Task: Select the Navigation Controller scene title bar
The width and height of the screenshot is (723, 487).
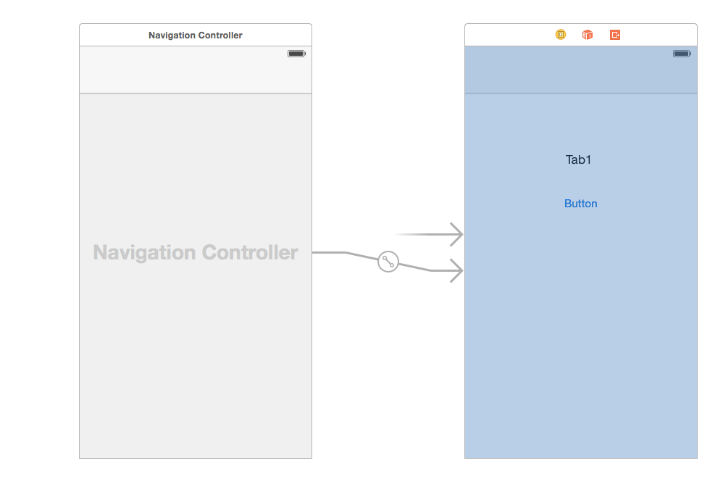Action: pos(196,35)
